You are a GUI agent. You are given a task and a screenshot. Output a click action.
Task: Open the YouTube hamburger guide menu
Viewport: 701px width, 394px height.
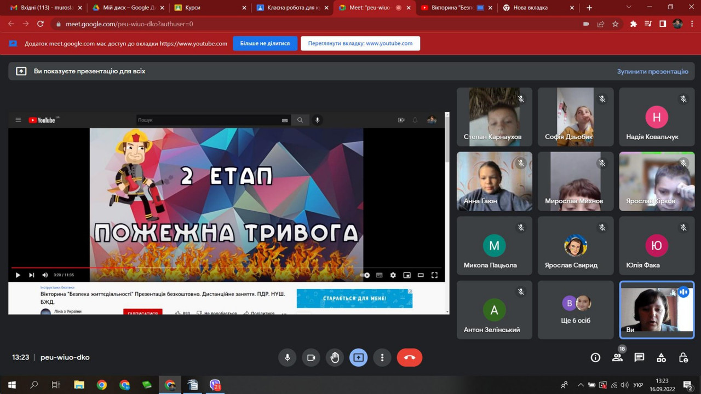pyautogui.click(x=18, y=120)
